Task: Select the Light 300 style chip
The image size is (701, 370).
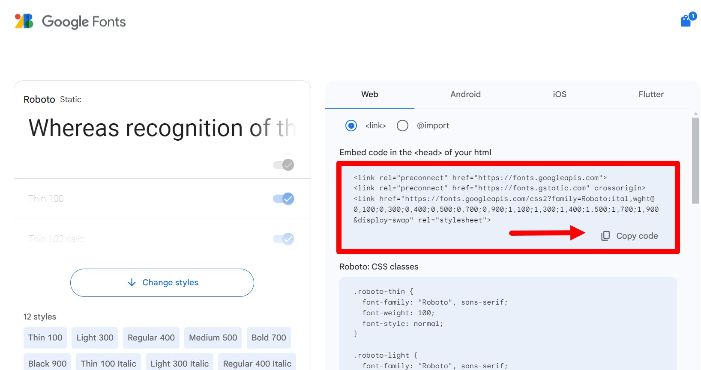Action: [x=95, y=337]
